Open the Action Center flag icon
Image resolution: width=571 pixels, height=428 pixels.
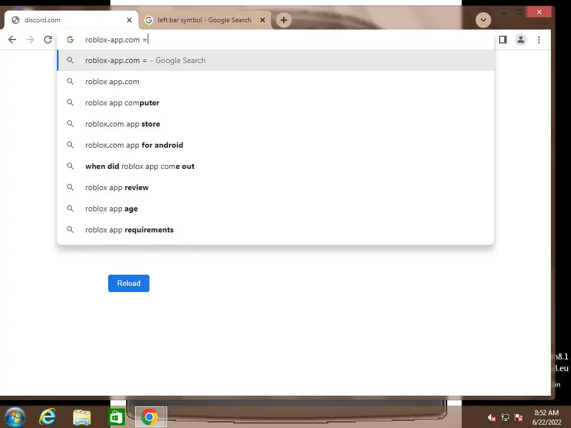(519, 417)
